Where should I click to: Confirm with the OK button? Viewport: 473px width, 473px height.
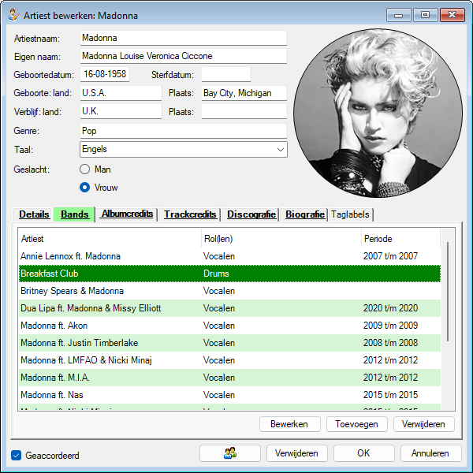[363, 453]
